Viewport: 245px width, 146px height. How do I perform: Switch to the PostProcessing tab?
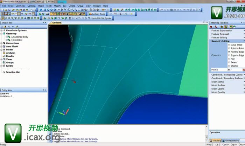point(232,141)
